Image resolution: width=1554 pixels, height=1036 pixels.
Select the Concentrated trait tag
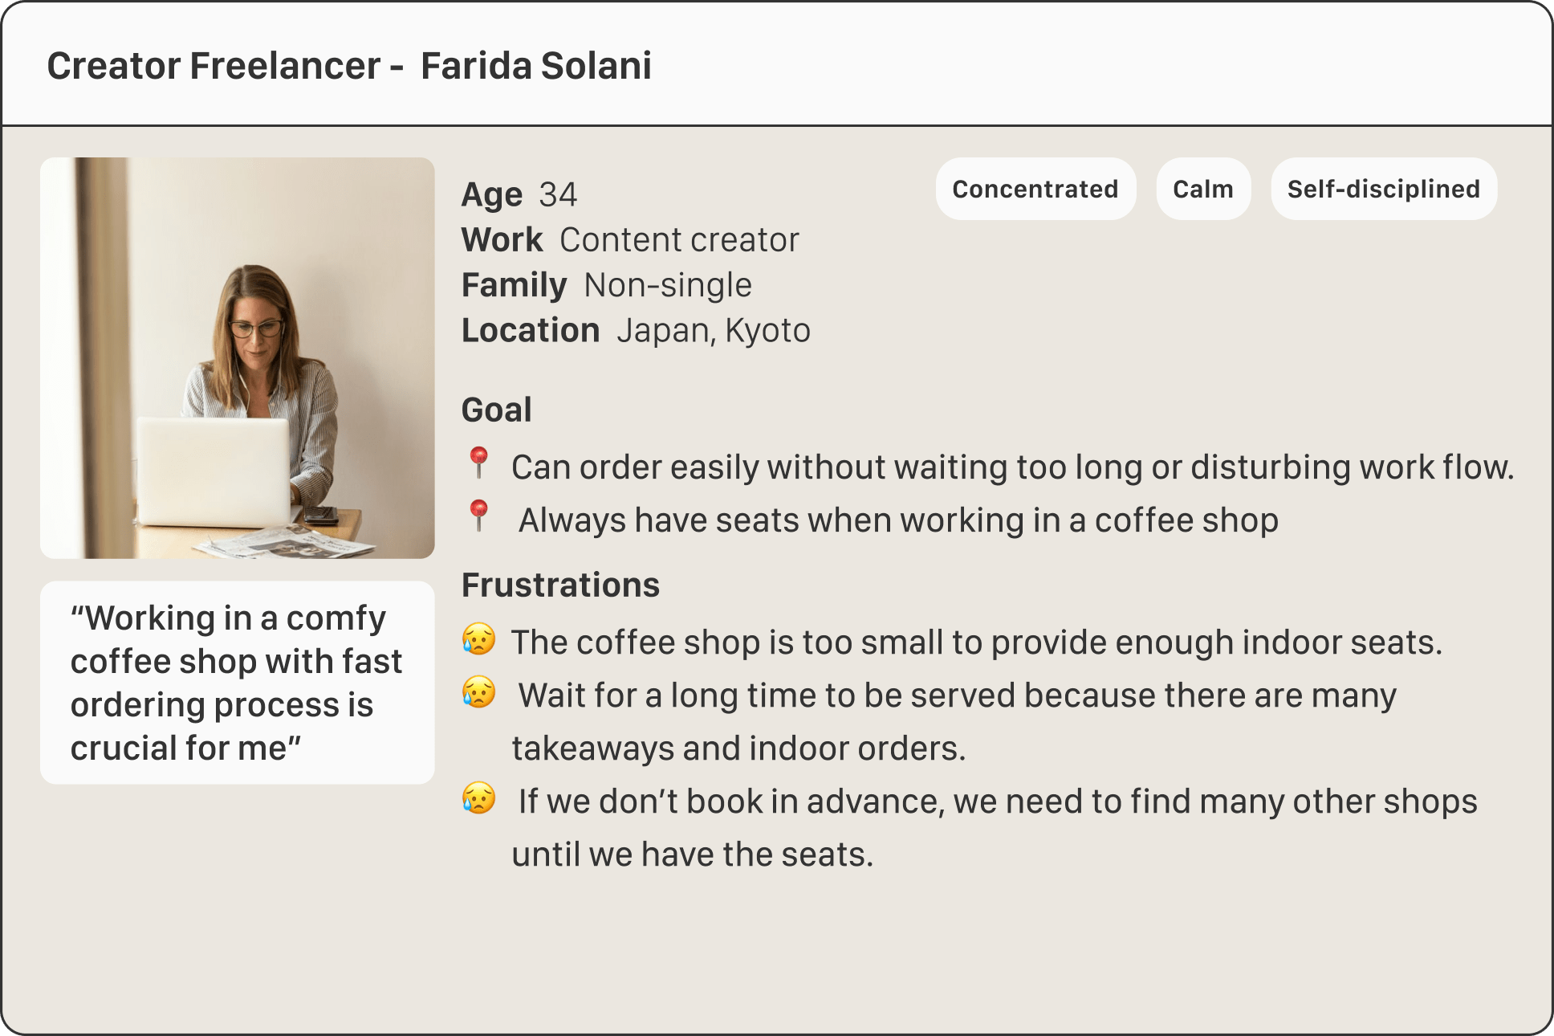point(1035,189)
